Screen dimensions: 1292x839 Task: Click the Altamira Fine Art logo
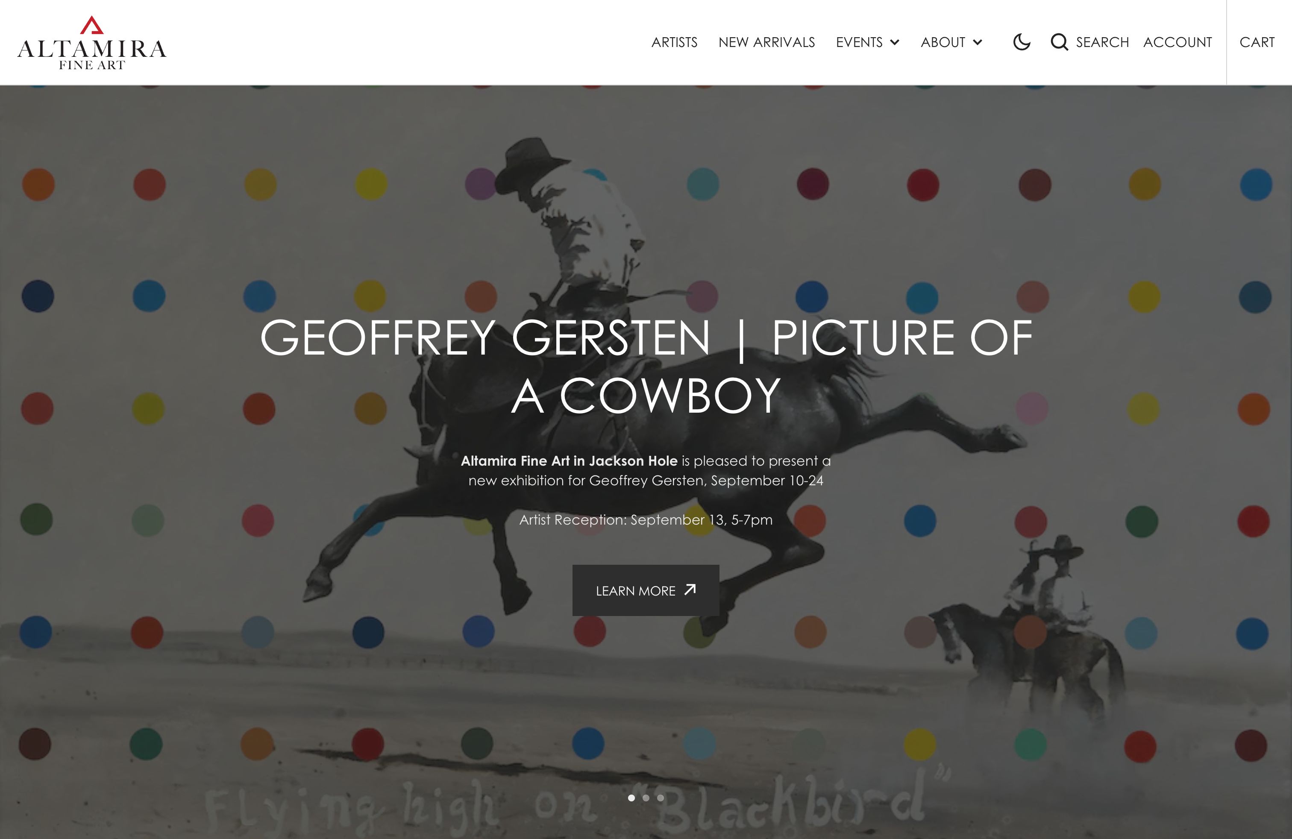click(x=92, y=43)
